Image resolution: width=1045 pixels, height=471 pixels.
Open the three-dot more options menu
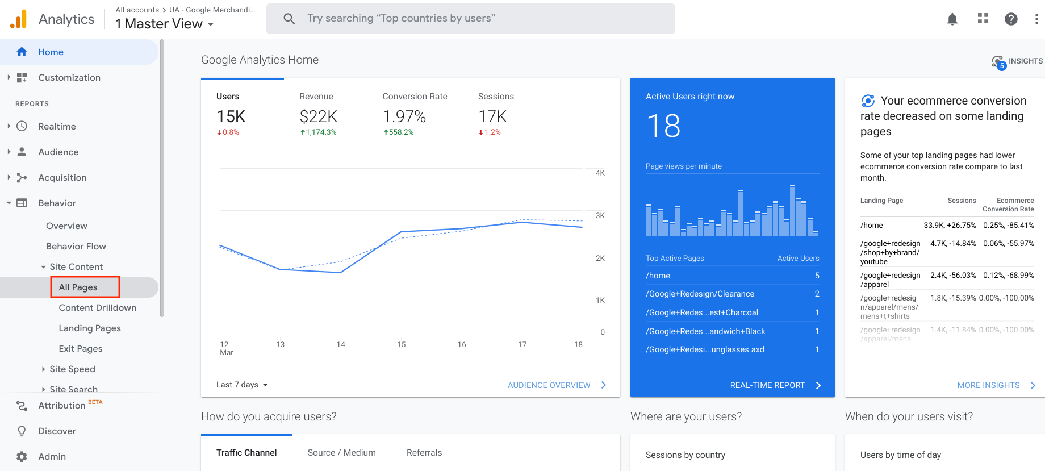click(1036, 19)
